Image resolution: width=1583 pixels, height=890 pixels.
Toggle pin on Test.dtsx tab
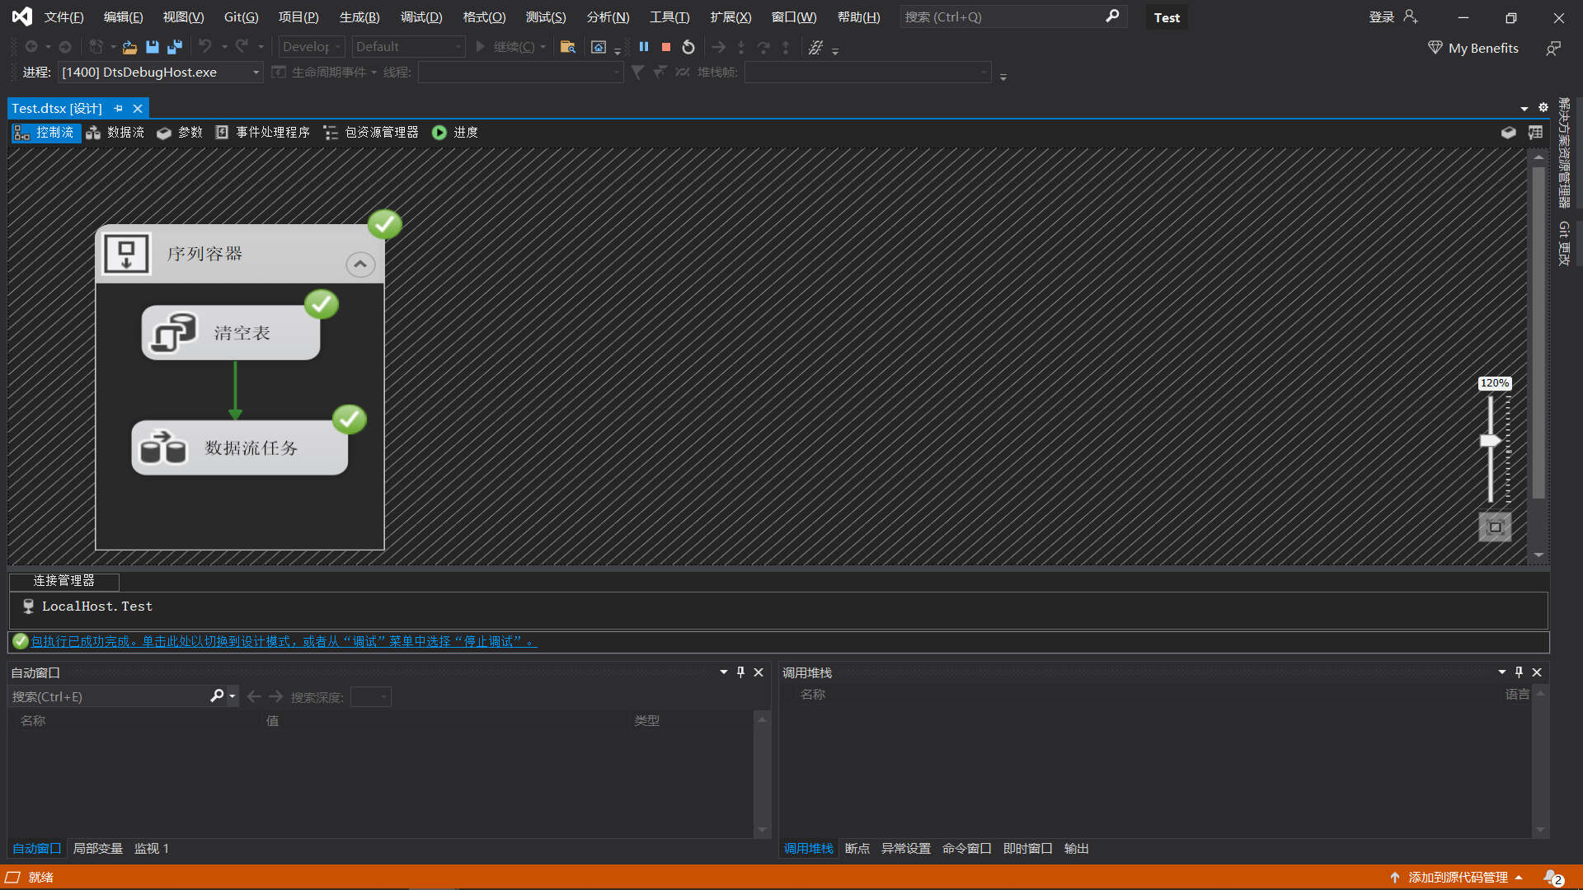pyautogui.click(x=119, y=109)
